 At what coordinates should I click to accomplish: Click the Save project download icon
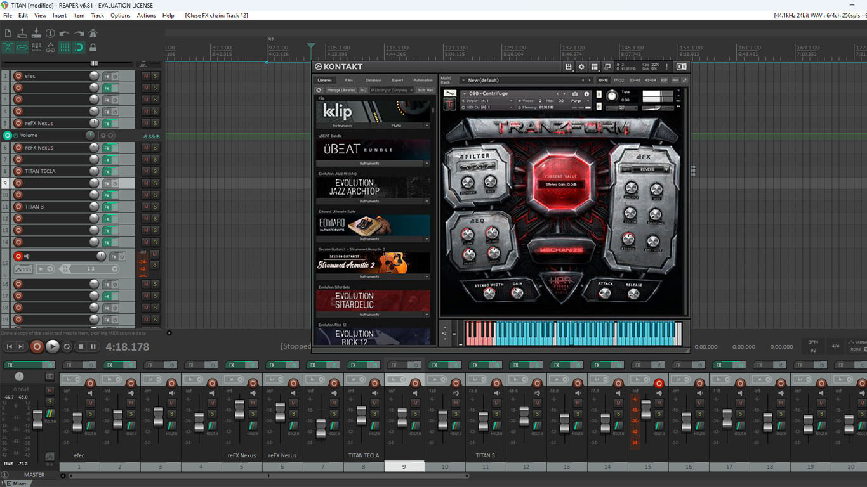pyautogui.click(x=36, y=33)
